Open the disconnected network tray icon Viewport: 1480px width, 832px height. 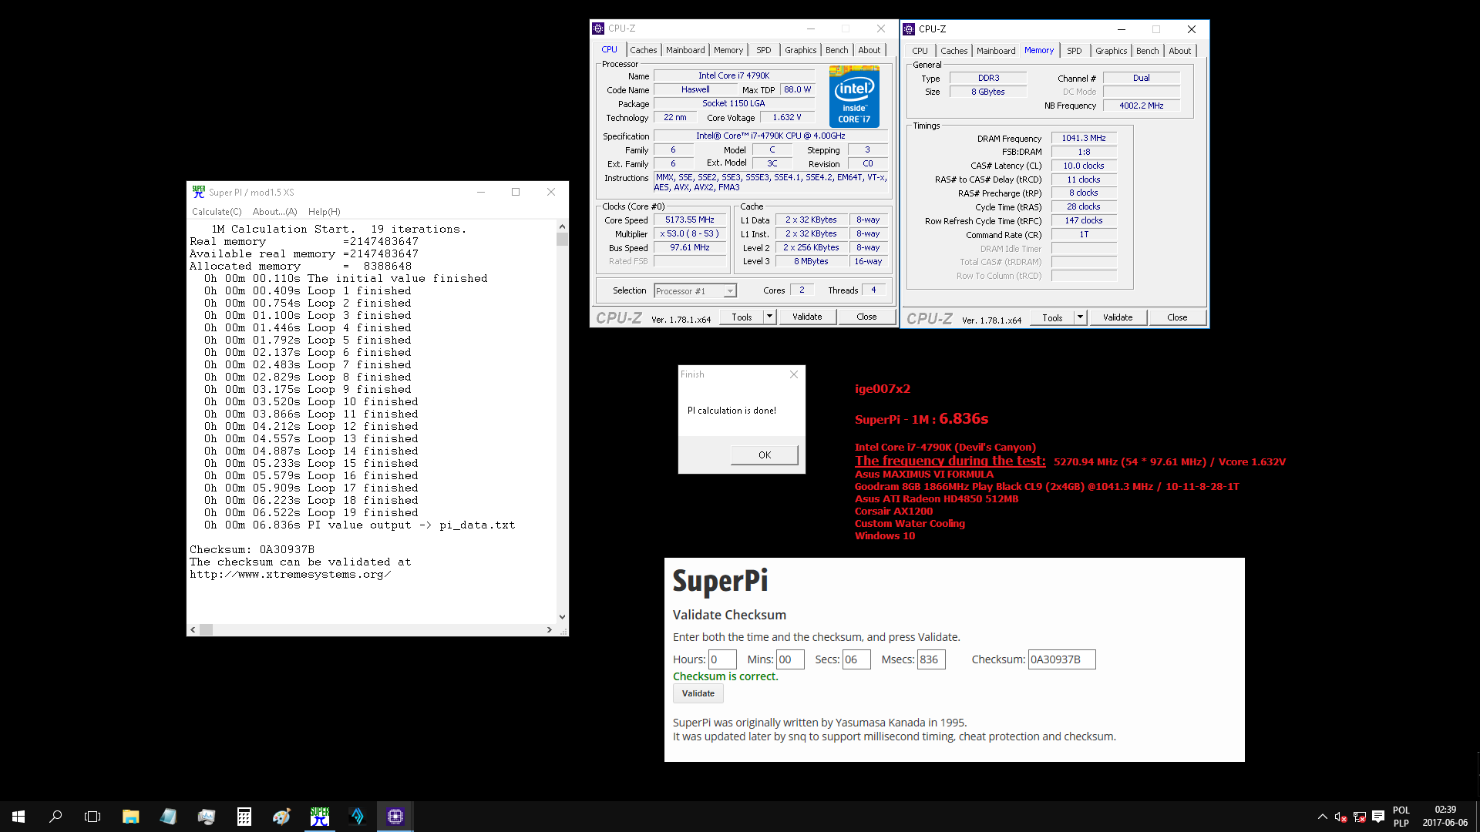[1359, 817]
